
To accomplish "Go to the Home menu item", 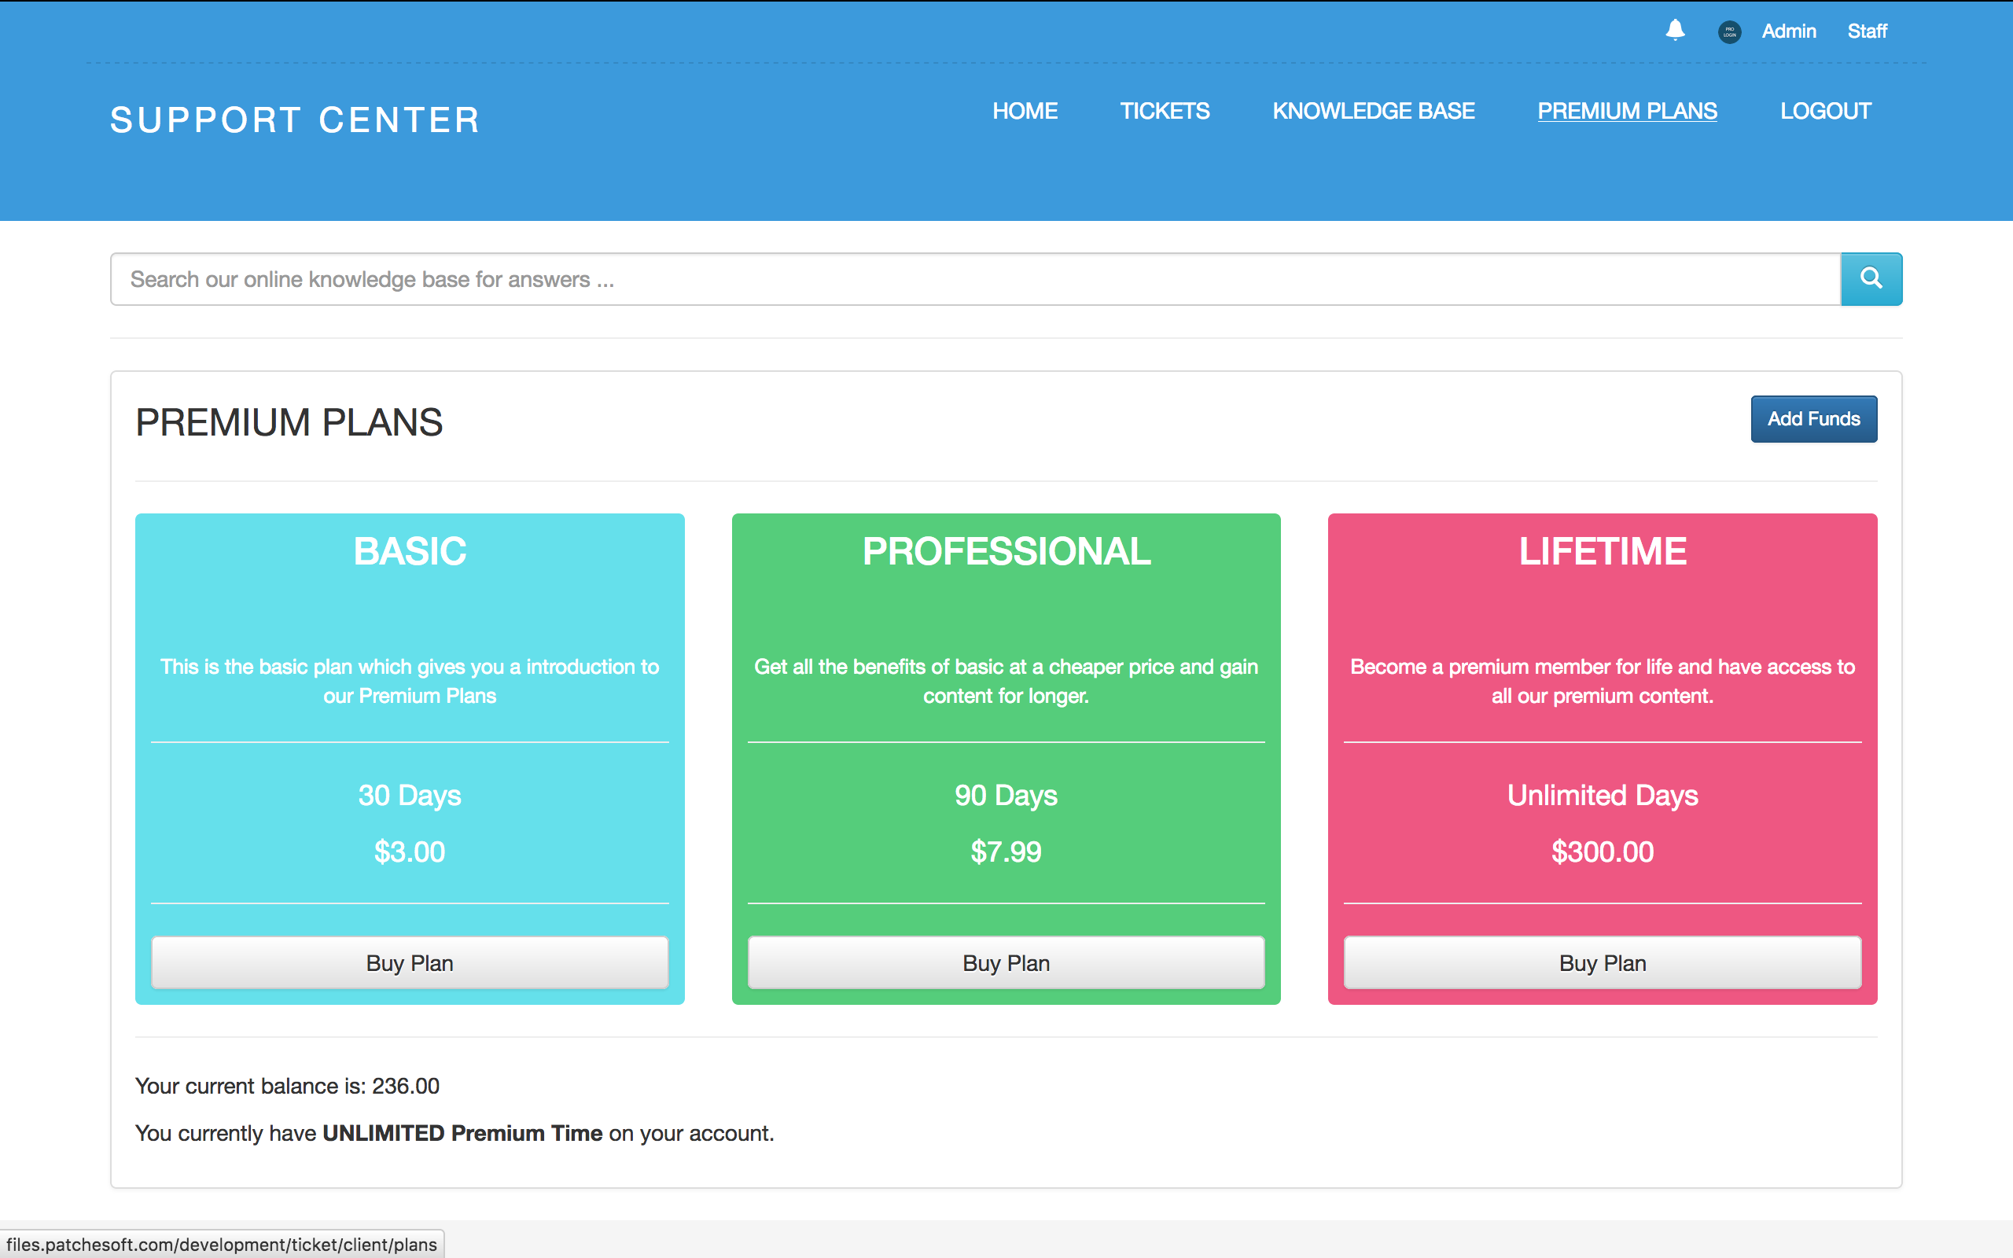I will click(1024, 111).
